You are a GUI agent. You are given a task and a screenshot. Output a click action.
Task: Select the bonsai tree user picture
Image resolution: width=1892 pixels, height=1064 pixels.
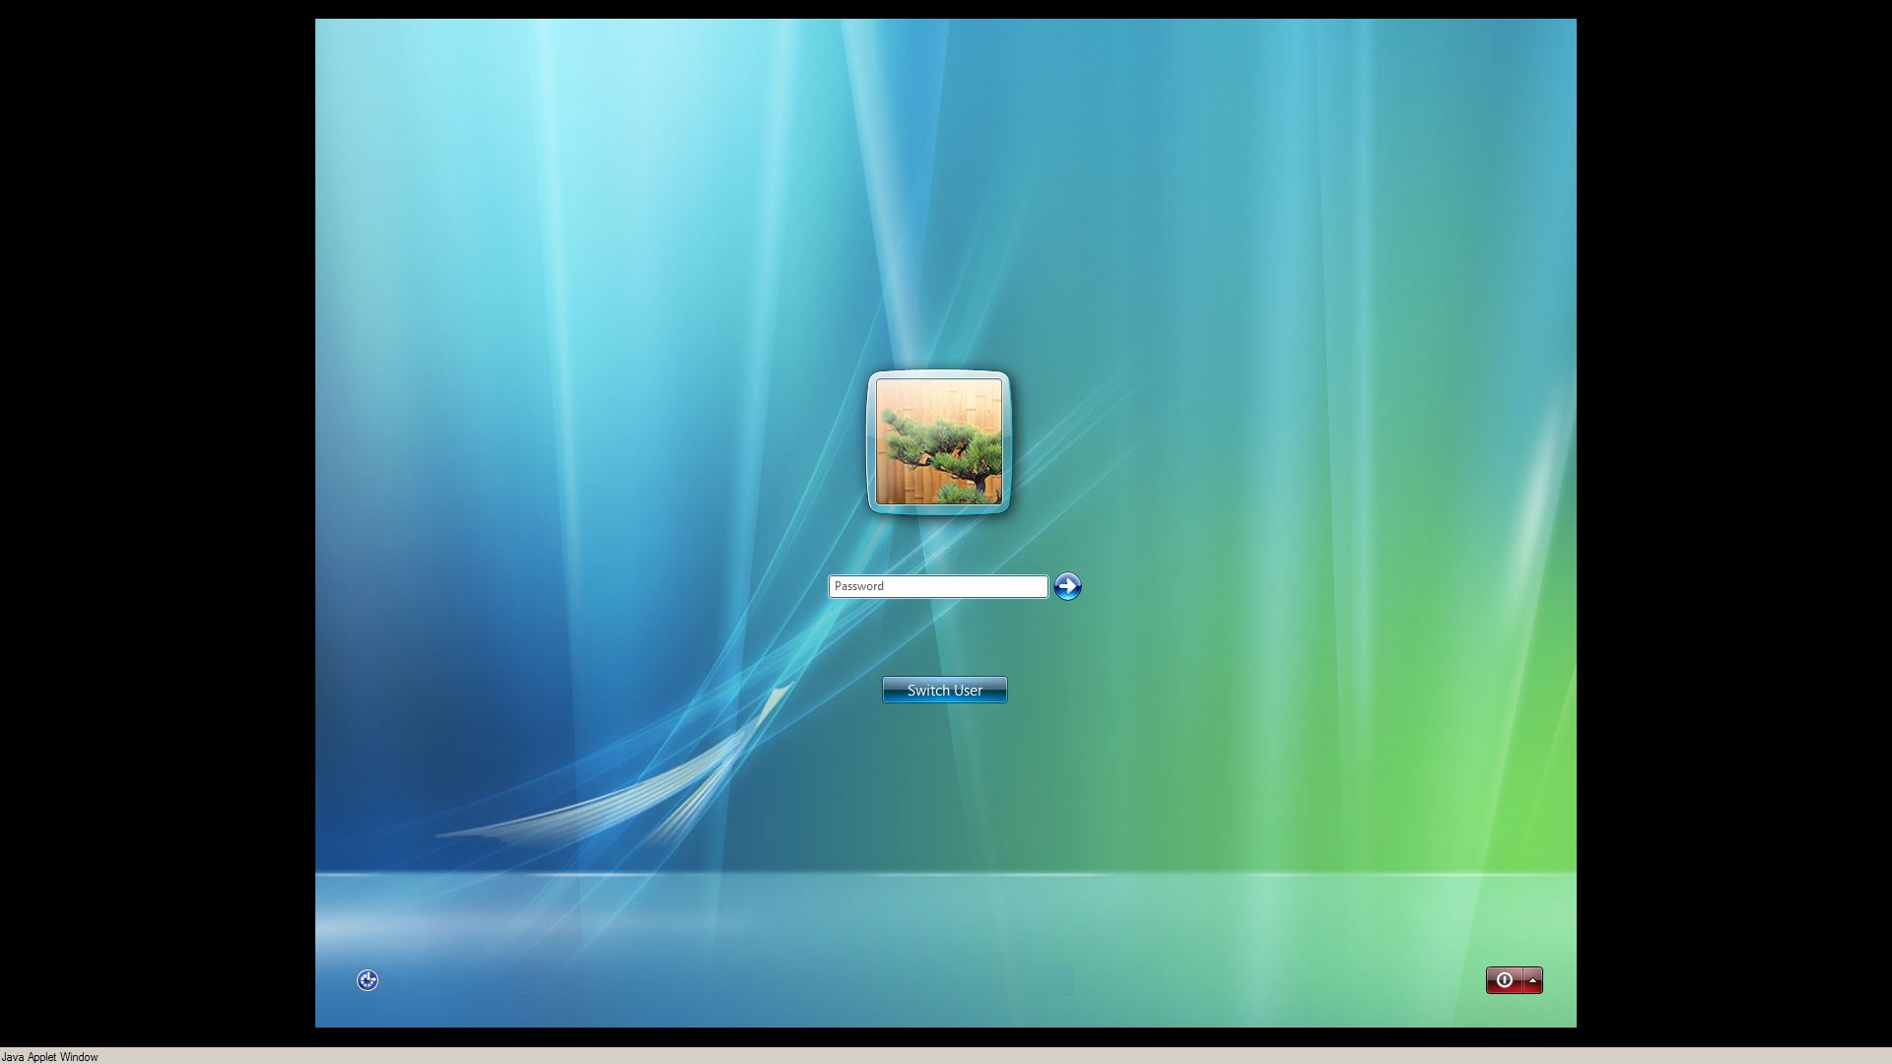pyautogui.click(x=939, y=441)
